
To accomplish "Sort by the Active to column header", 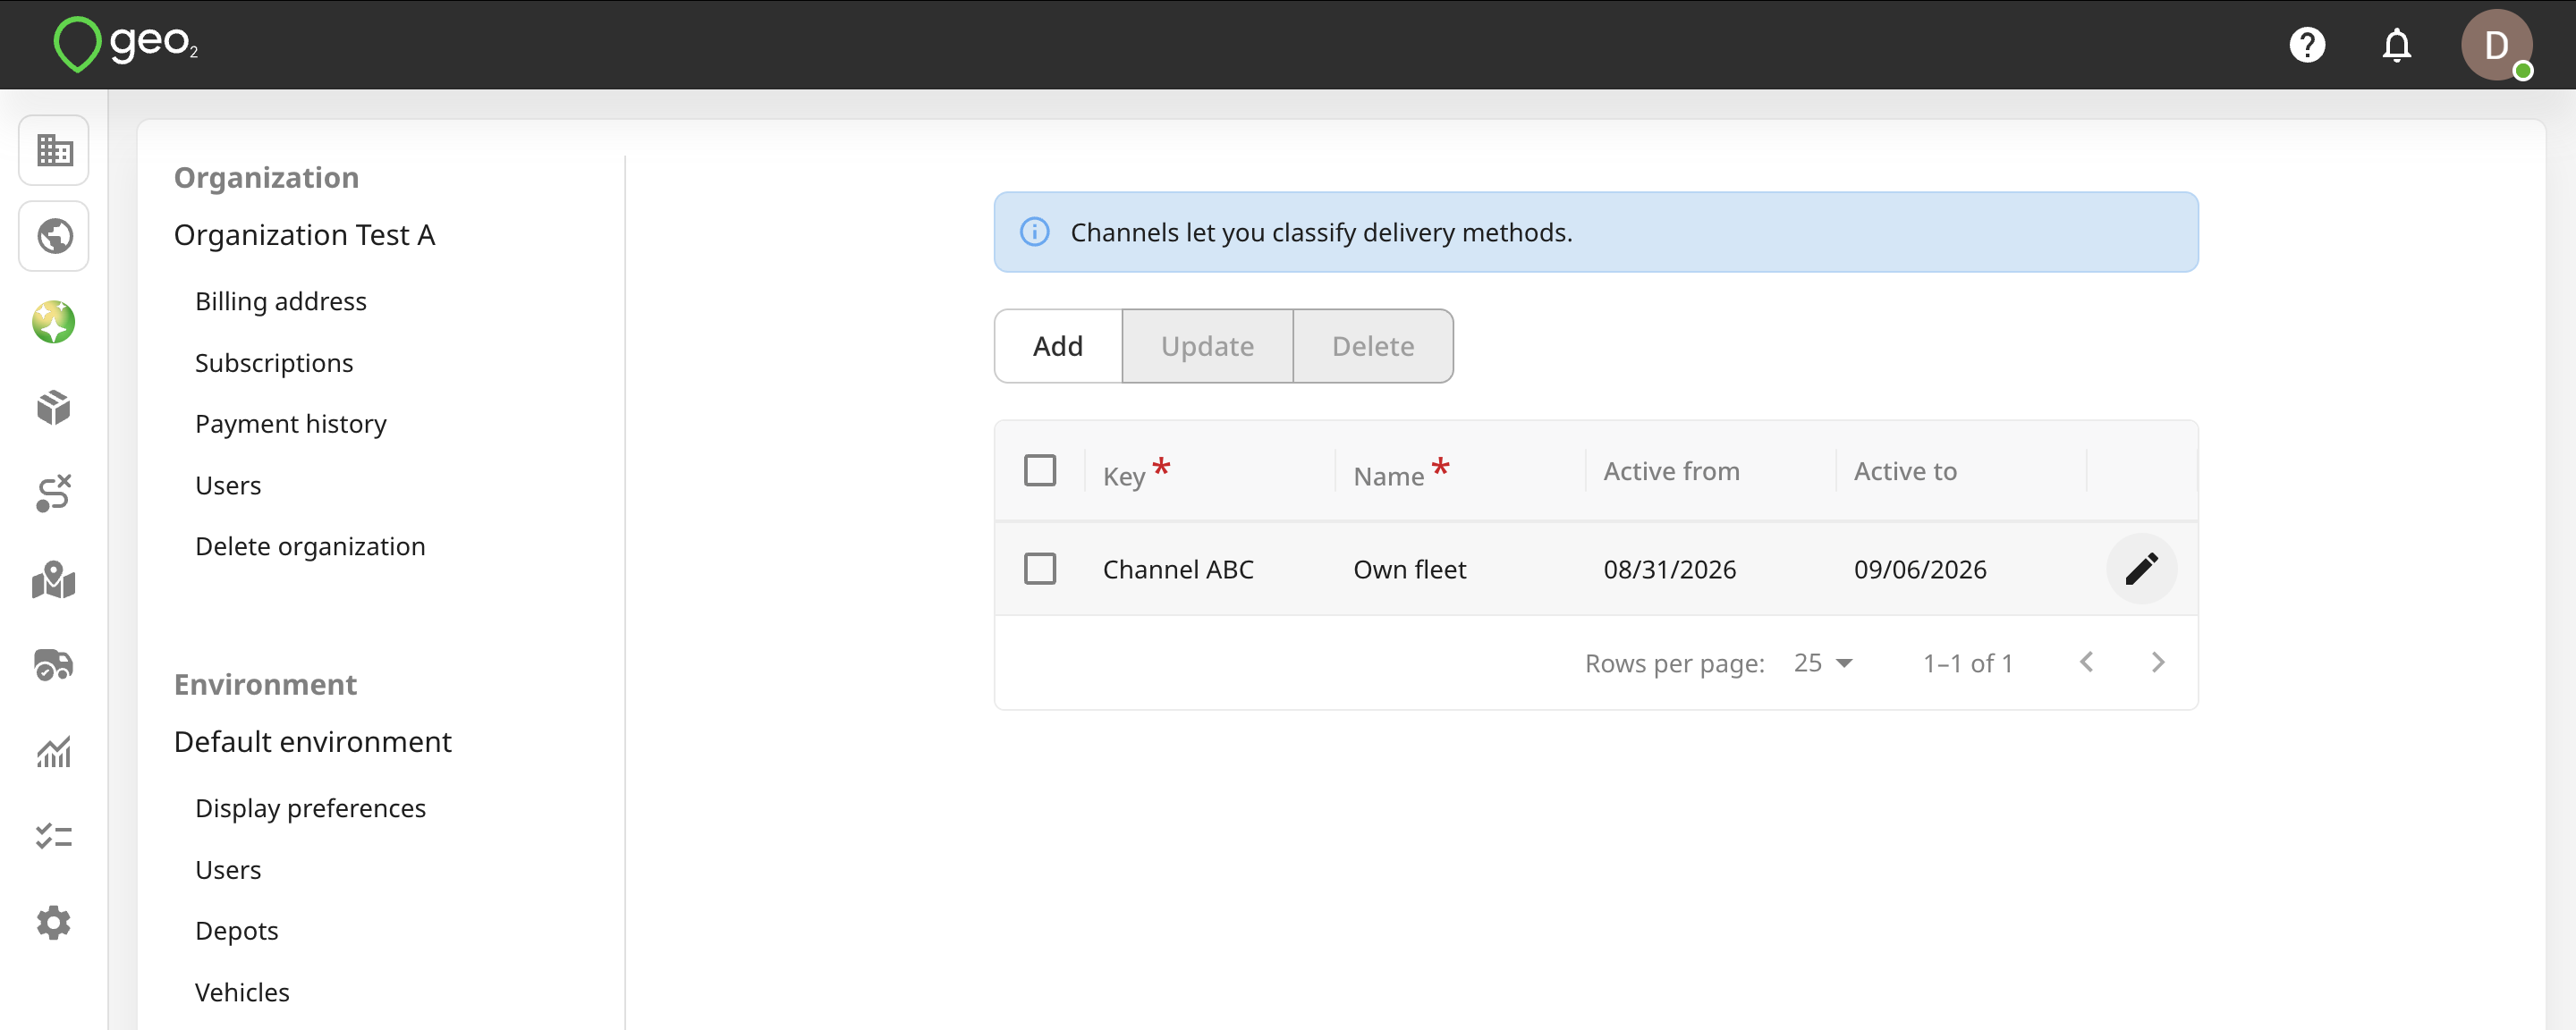I will pos(1905,471).
